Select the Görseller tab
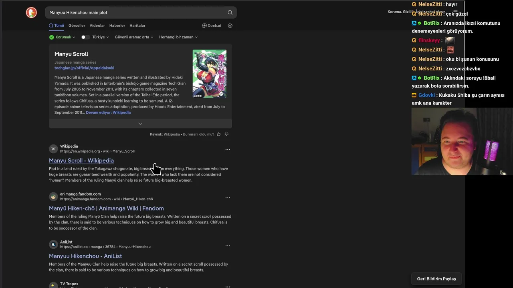513x288 pixels. click(x=77, y=26)
